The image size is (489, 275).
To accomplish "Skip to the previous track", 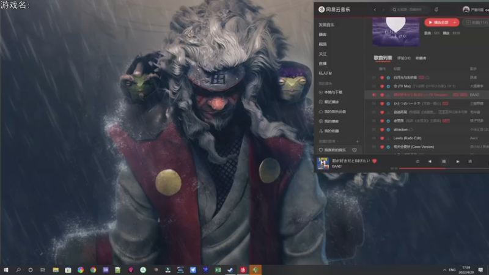I will pyautogui.click(x=430, y=161).
